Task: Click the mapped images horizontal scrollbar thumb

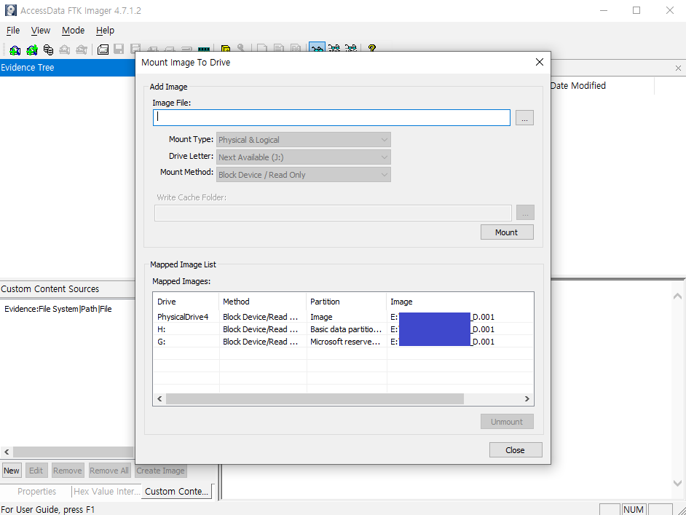Action: [x=315, y=398]
